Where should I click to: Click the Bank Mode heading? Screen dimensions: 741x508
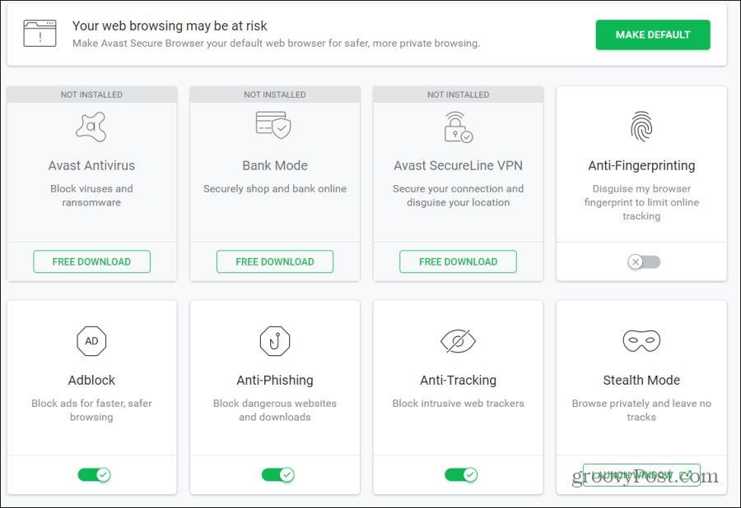click(274, 165)
